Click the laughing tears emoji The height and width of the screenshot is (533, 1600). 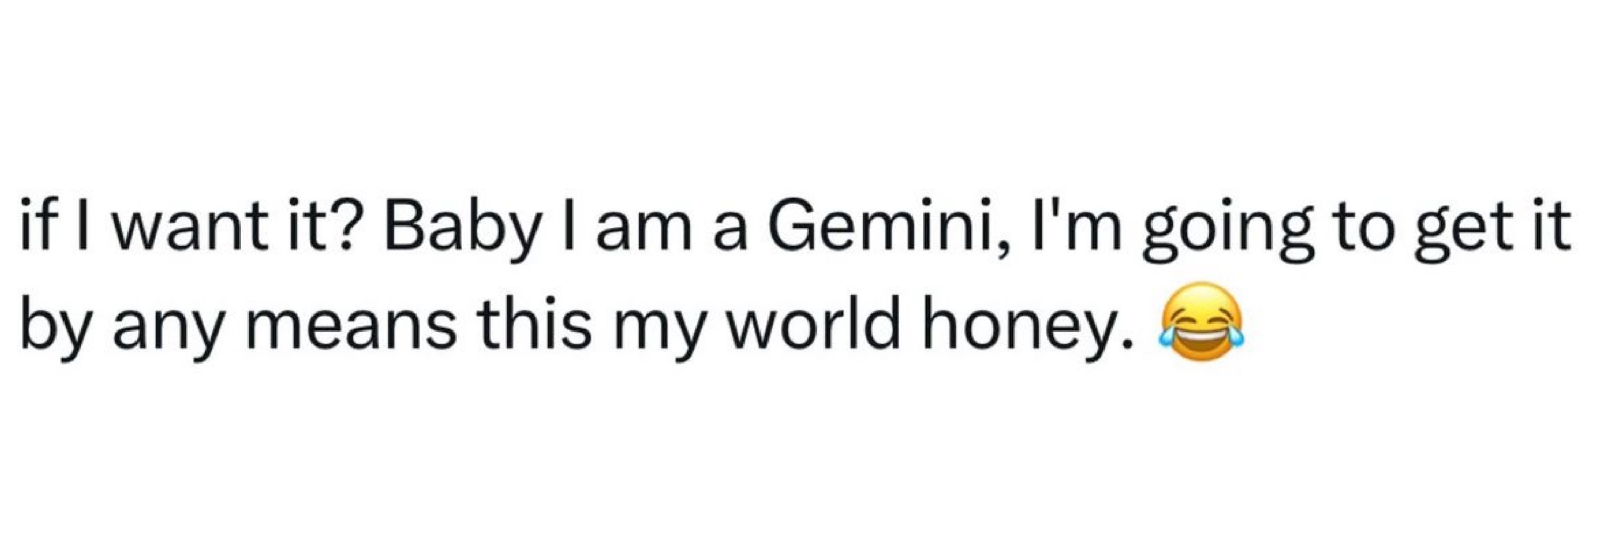point(1201,321)
